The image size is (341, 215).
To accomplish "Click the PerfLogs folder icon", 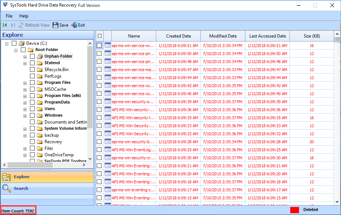I will [x=39, y=76].
